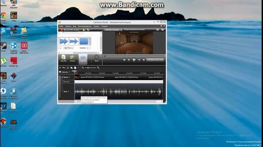
Task: Open the Вид menu
Action: coord(74,26)
